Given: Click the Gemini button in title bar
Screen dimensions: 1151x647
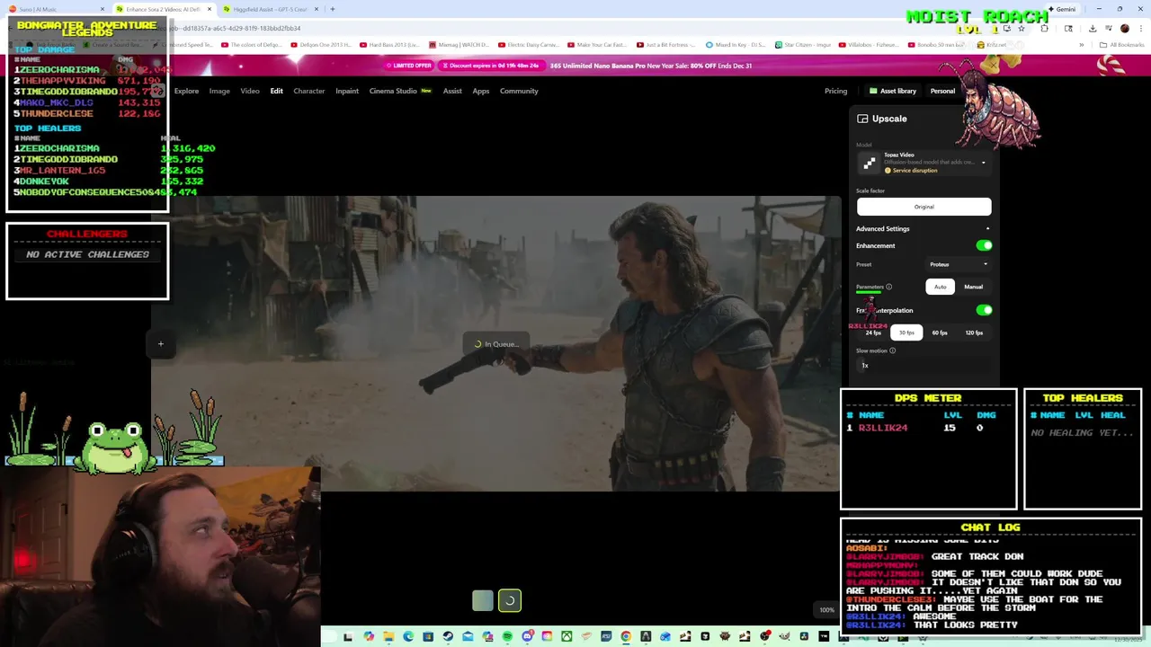Looking at the screenshot, I should [x=1061, y=9].
